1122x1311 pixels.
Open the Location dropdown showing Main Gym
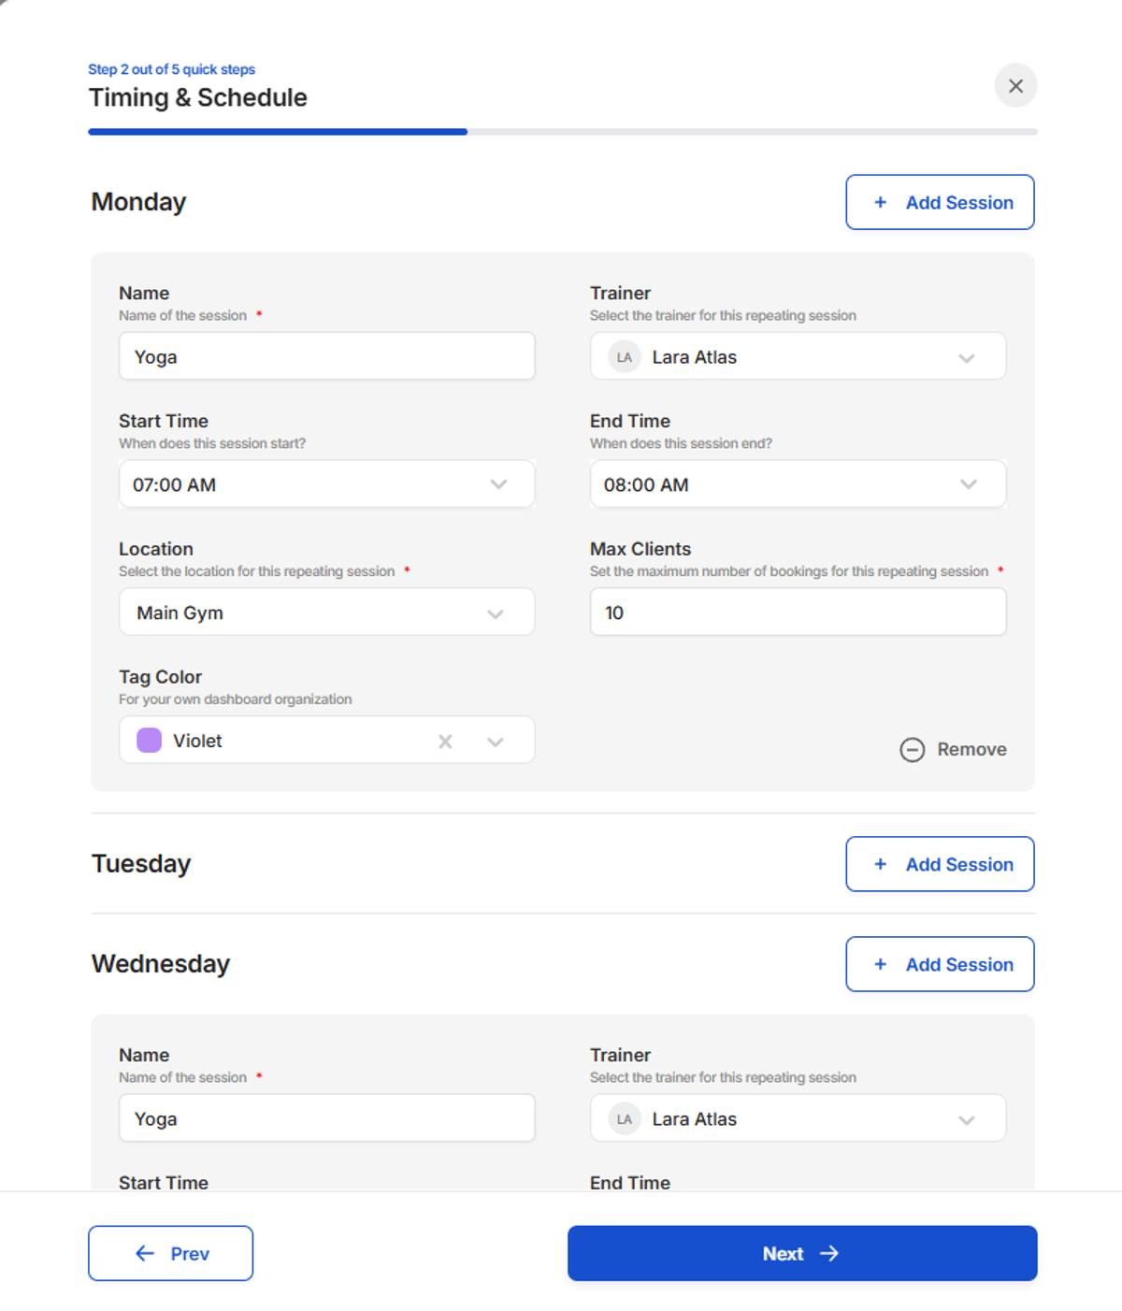click(496, 613)
